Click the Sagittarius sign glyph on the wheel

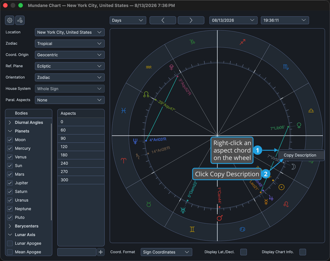243,42
